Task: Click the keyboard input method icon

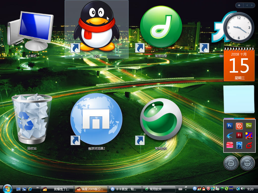Action: point(180,189)
